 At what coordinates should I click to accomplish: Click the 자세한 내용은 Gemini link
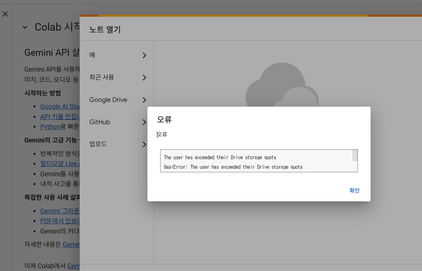coord(71,244)
